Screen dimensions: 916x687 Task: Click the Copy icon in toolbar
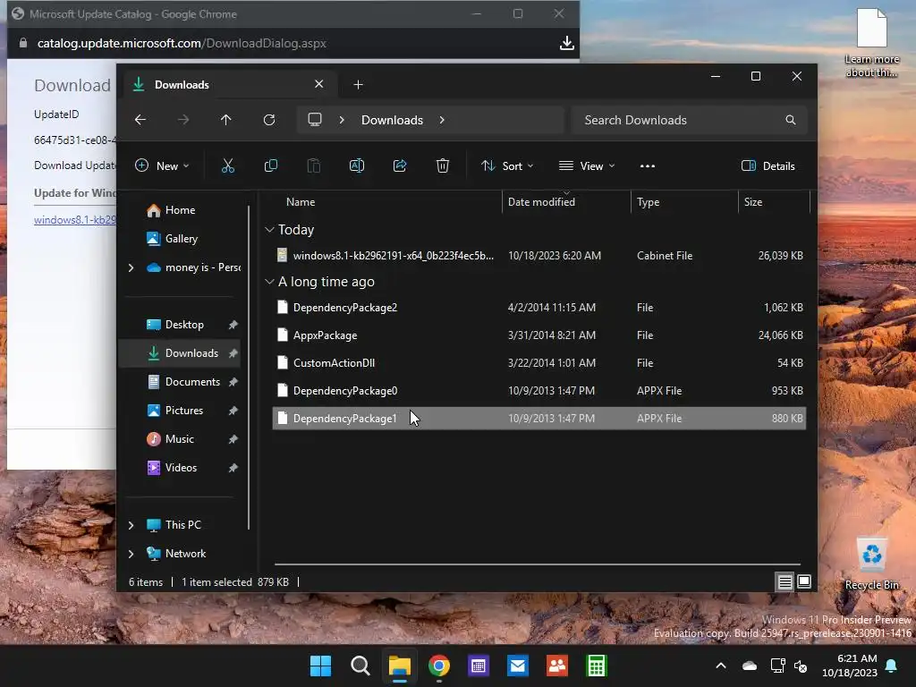[x=270, y=165]
